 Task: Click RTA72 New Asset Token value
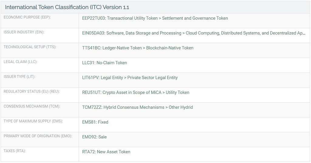pos(106,152)
